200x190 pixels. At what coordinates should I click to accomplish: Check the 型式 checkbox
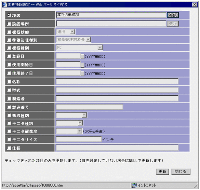(9, 90)
